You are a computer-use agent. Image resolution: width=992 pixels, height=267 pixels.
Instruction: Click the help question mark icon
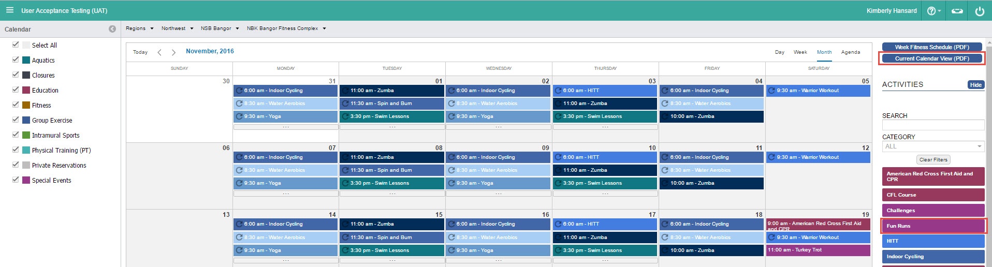931,11
